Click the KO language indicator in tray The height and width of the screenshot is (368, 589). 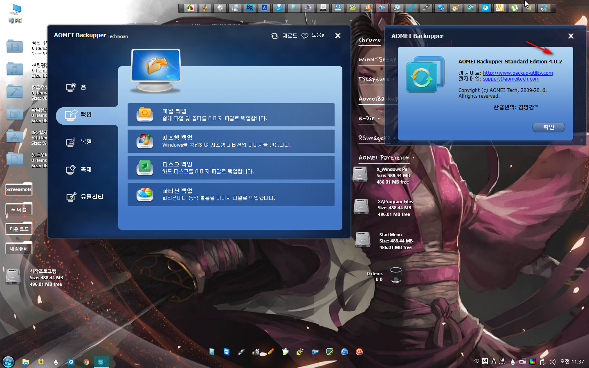click(x=476, y=361)
